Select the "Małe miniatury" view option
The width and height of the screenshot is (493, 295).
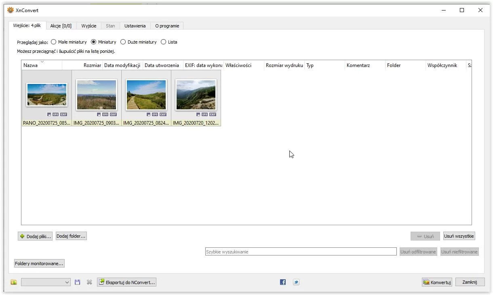[54, 42]
